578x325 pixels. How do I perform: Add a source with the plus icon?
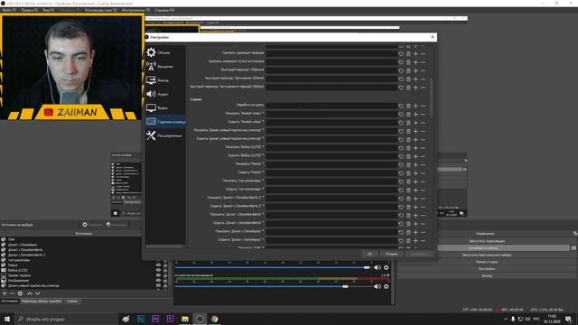pos(5,293)
